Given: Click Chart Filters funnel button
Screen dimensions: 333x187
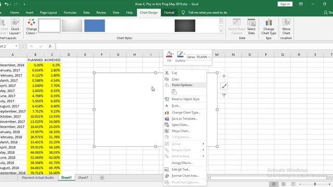Looking at the screenshot, I should point(224,96).
